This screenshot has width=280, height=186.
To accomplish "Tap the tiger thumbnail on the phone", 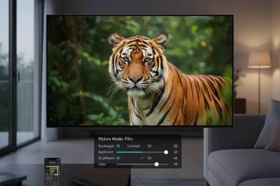I will tap(52, 170).
